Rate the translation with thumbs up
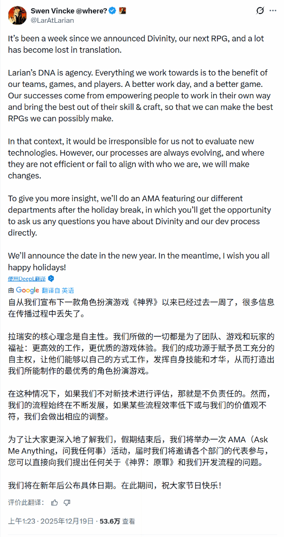This screenshot has height=537, width=284. [x=54, y=502]
